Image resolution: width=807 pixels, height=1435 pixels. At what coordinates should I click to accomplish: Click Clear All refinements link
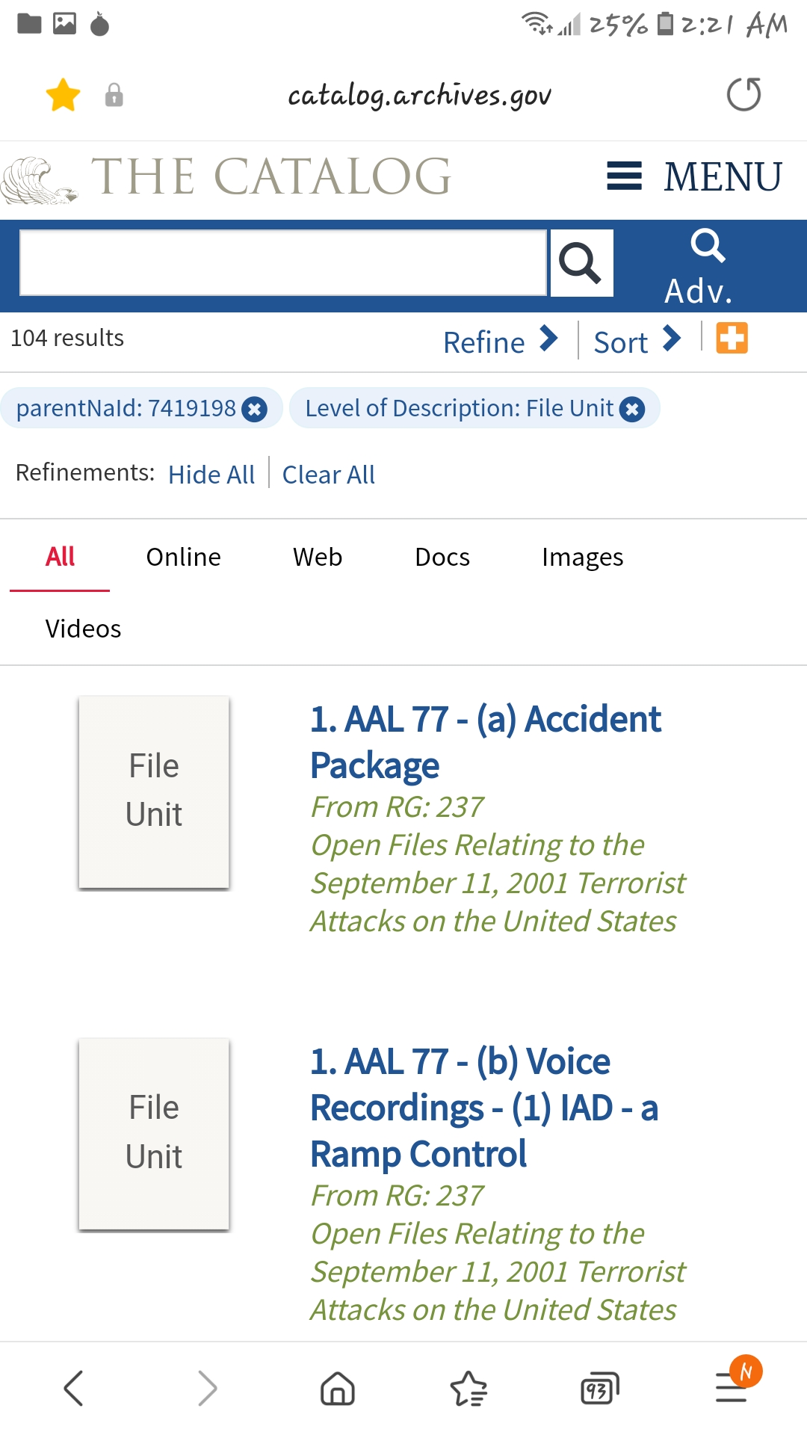click(x=328, y=475)
